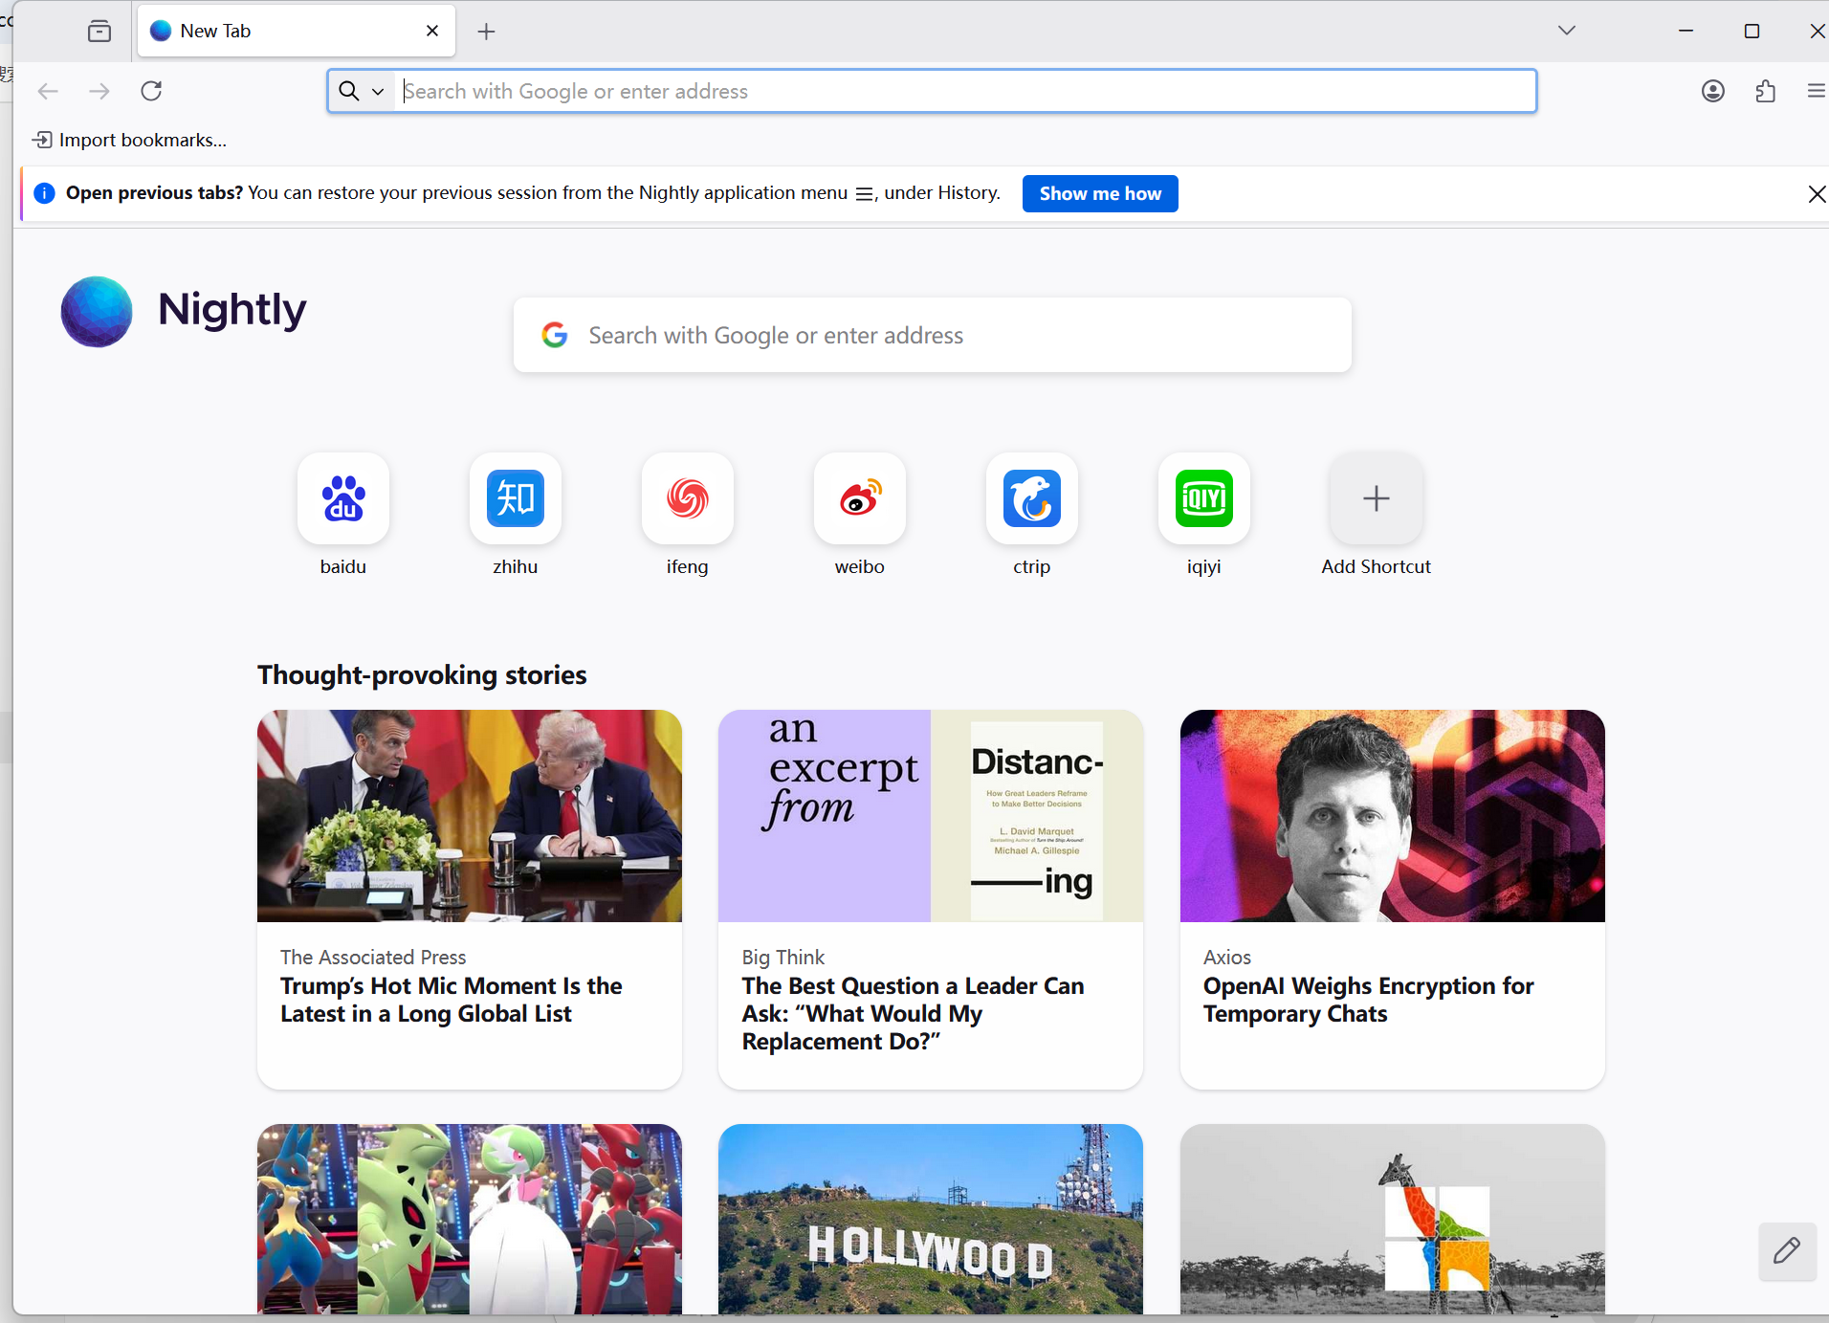This screenshot has width=1829, height=1323.
Task: Open Firefox View in the tab bar
Action: click(x=99, y=31)
